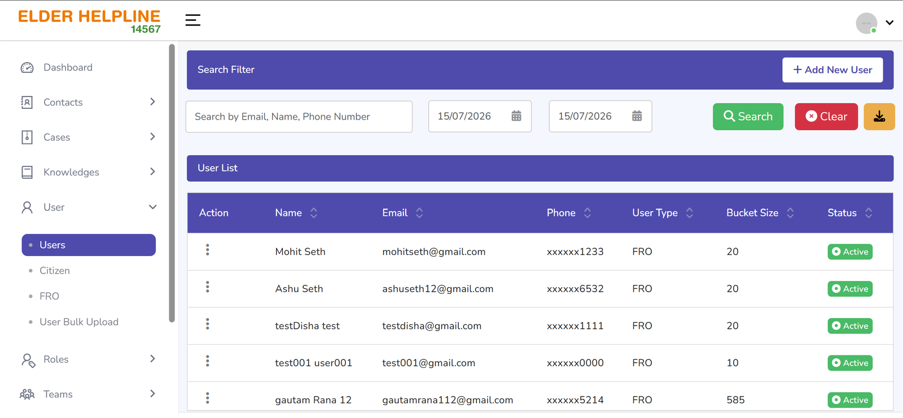903x418 pixels.
Task: Click the Roles sidebar icon
Action: click(x=28, y=360)
